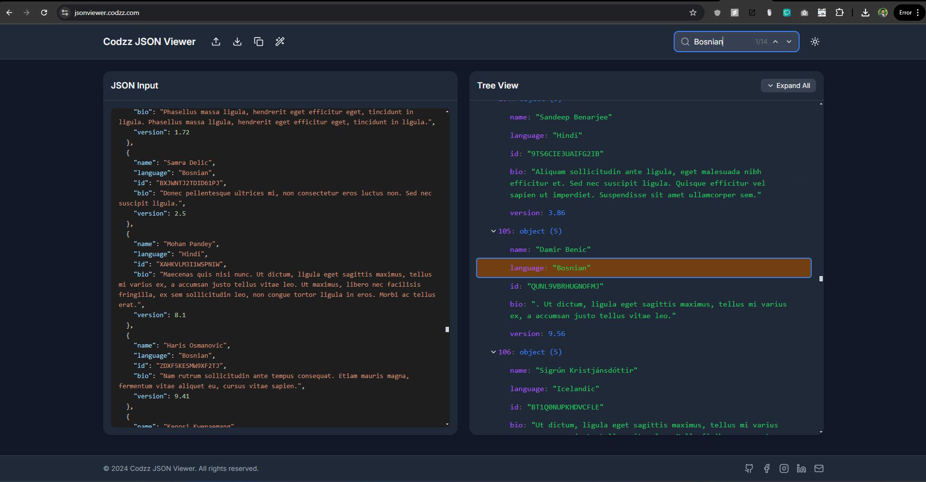This screenshot has width=926, height=482.
Task: Collapse the 105 object node
Action: click(x=494, y=231)
